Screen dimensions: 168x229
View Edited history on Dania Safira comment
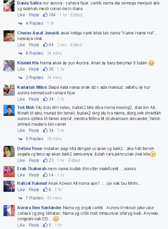[76, 15]
